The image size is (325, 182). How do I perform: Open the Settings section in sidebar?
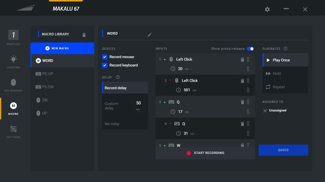(x=13, y=132)
